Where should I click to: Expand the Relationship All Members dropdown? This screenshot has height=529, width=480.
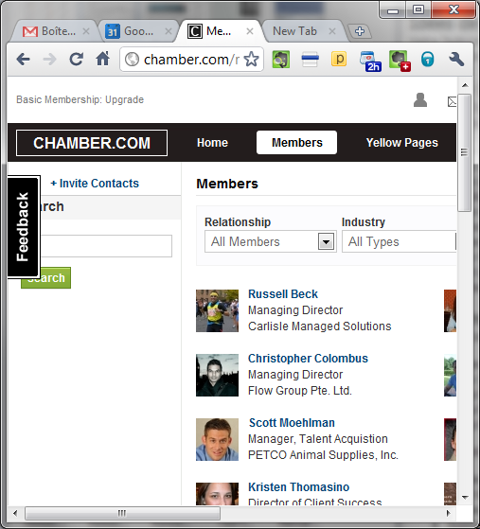pyautogui.click(x=271, y=241)
